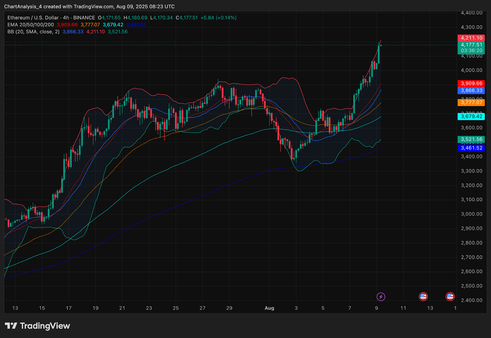
Task: Click the first US flag event icon
Action: (423, 296)
